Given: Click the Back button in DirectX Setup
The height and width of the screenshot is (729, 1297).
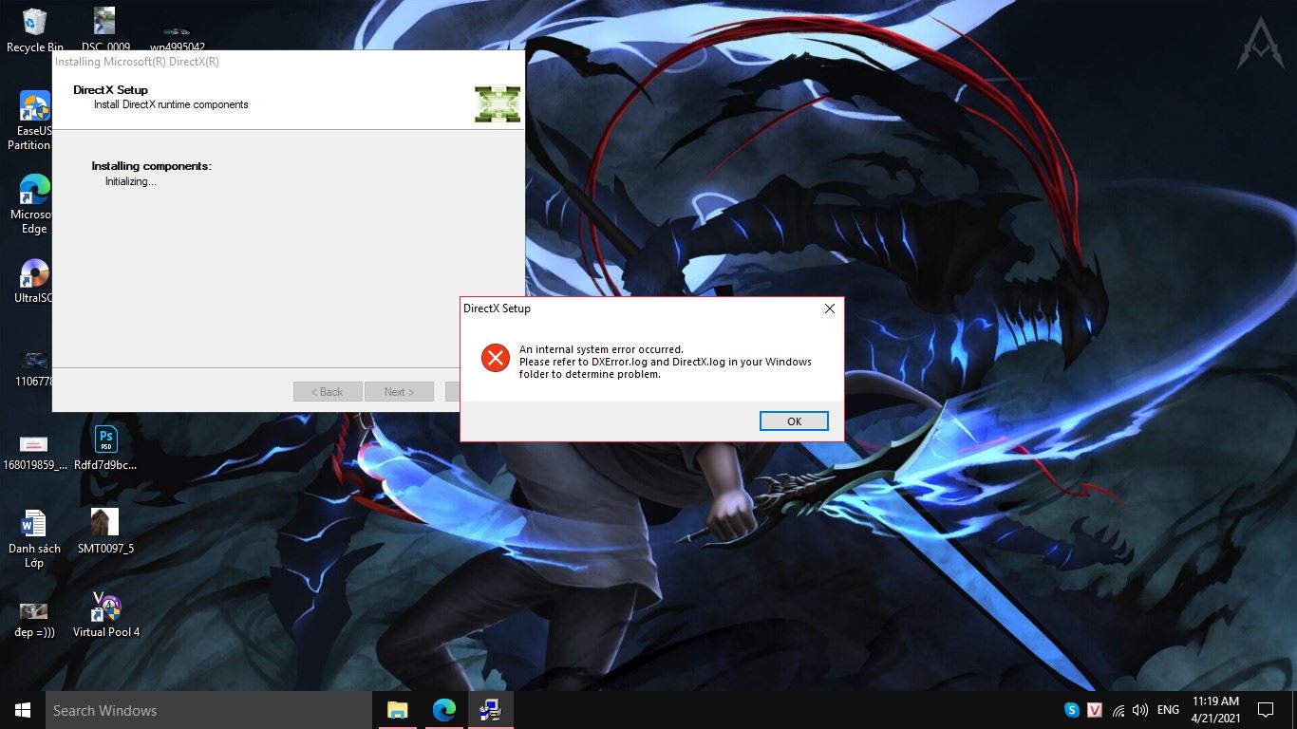Looking at the screenshot, I should click(328, 391).
